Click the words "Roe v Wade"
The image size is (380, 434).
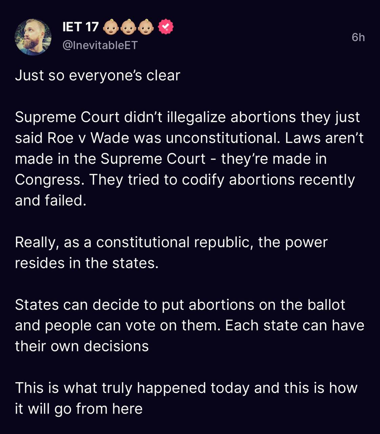coord(81,138)
